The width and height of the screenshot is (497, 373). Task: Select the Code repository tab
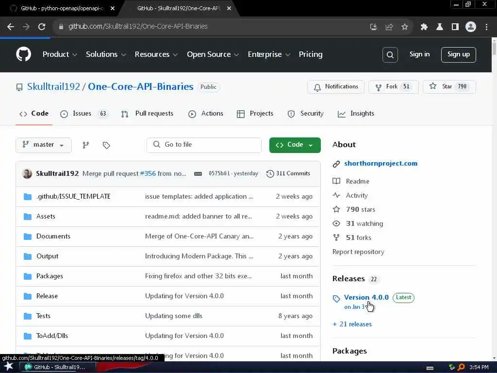click(x=34, y=114)
